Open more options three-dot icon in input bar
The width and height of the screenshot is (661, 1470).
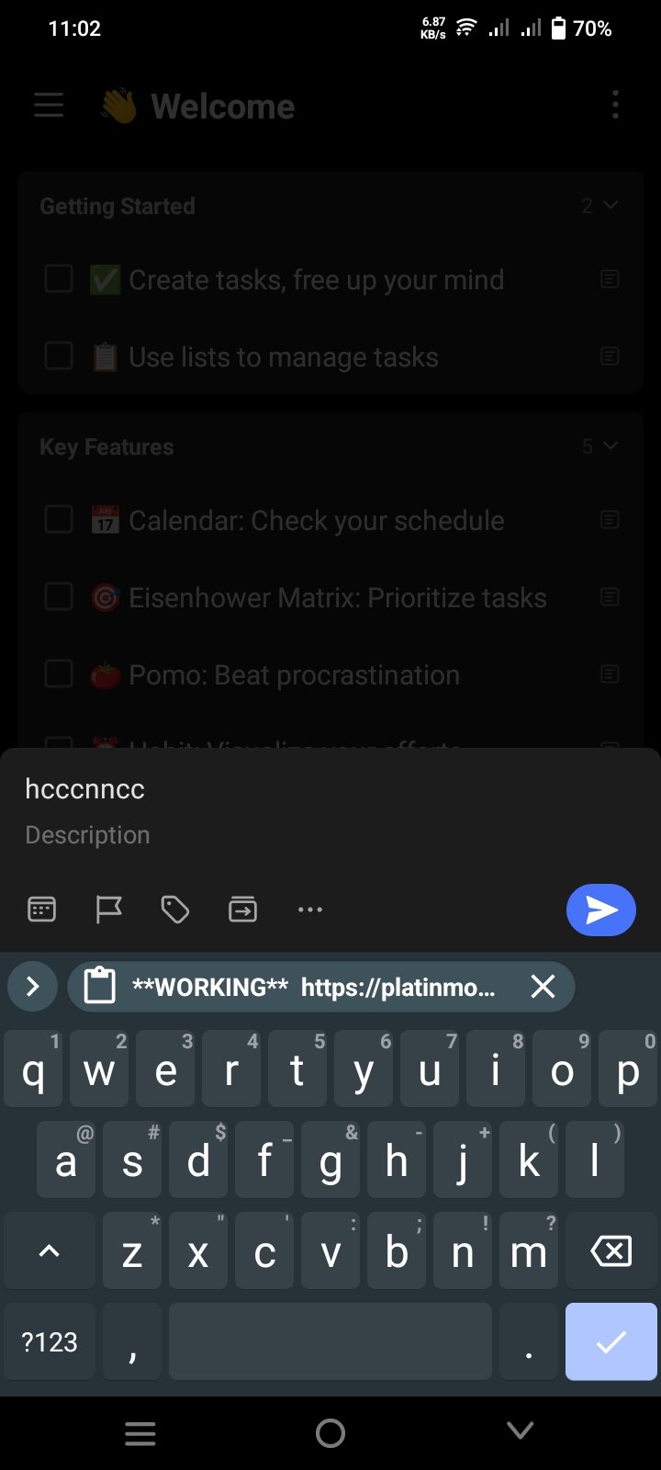(x=310, y=910)
